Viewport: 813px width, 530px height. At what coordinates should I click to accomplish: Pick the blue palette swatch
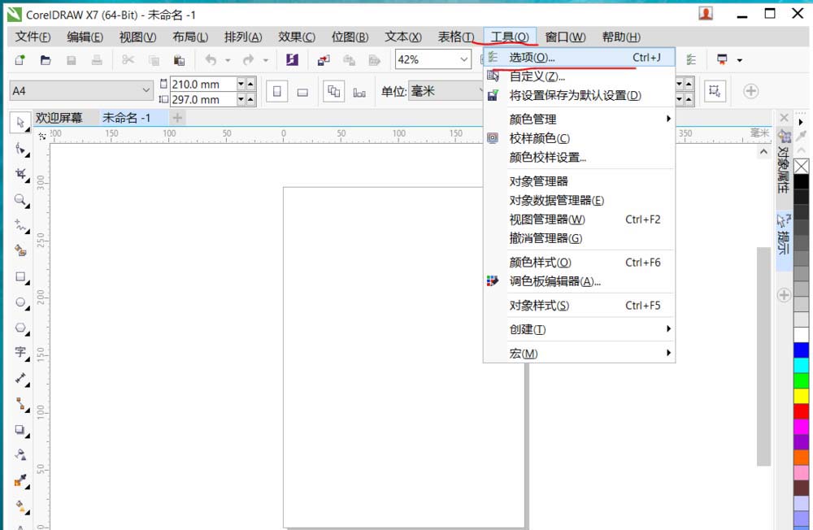(801, 350)
